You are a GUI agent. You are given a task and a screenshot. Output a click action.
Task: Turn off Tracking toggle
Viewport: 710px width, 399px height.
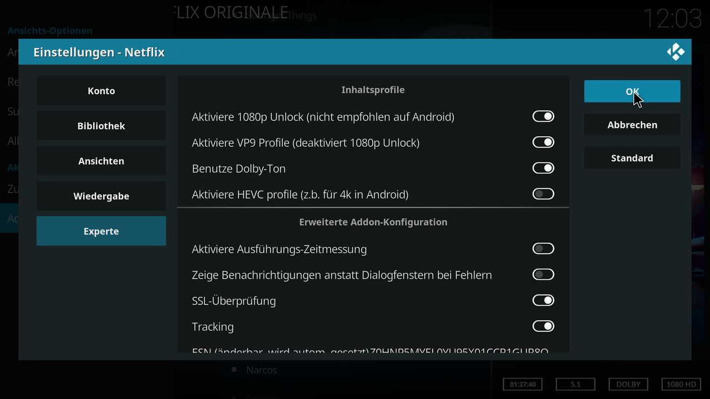(x=543, y=326)
